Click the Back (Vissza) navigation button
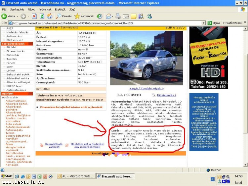Screen dimensions: 248x186 point(9,16)
